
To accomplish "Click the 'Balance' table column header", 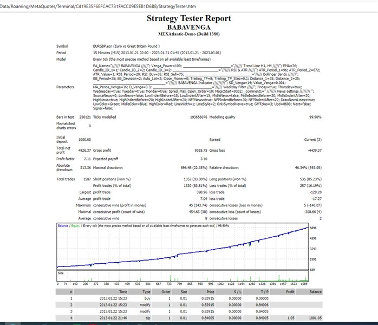I will (316, 292).
